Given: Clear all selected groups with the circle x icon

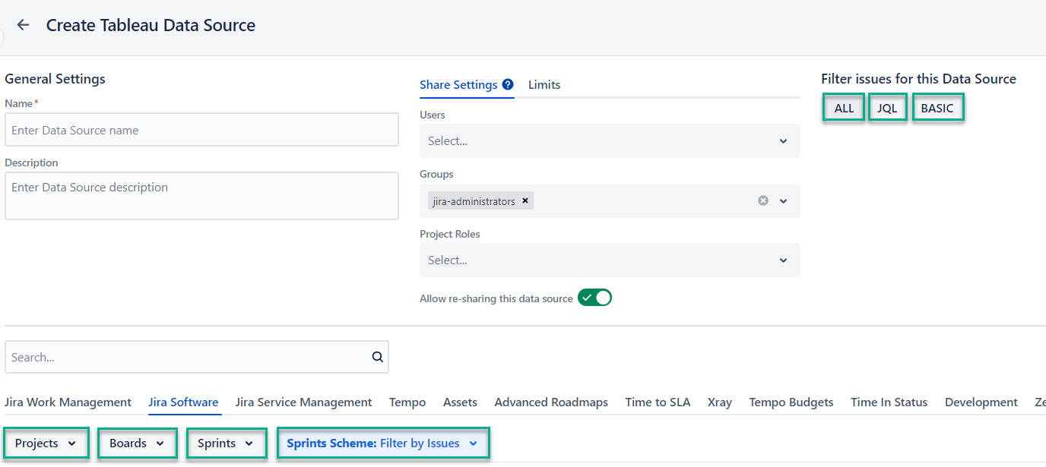Looking at the screenshot, I should 763,201.
